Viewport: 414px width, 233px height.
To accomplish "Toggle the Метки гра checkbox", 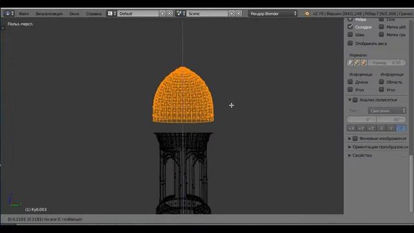I will (381, 34).
